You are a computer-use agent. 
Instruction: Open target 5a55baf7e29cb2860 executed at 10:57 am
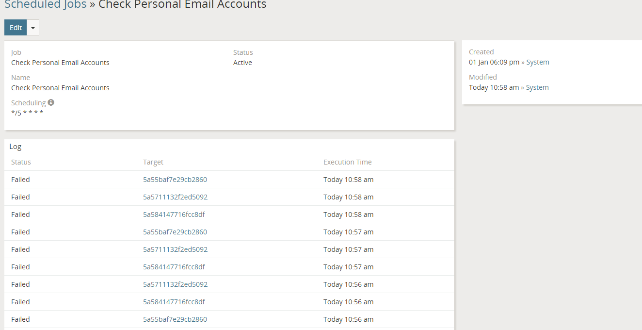pyautogui.click(x=175, y=232)
